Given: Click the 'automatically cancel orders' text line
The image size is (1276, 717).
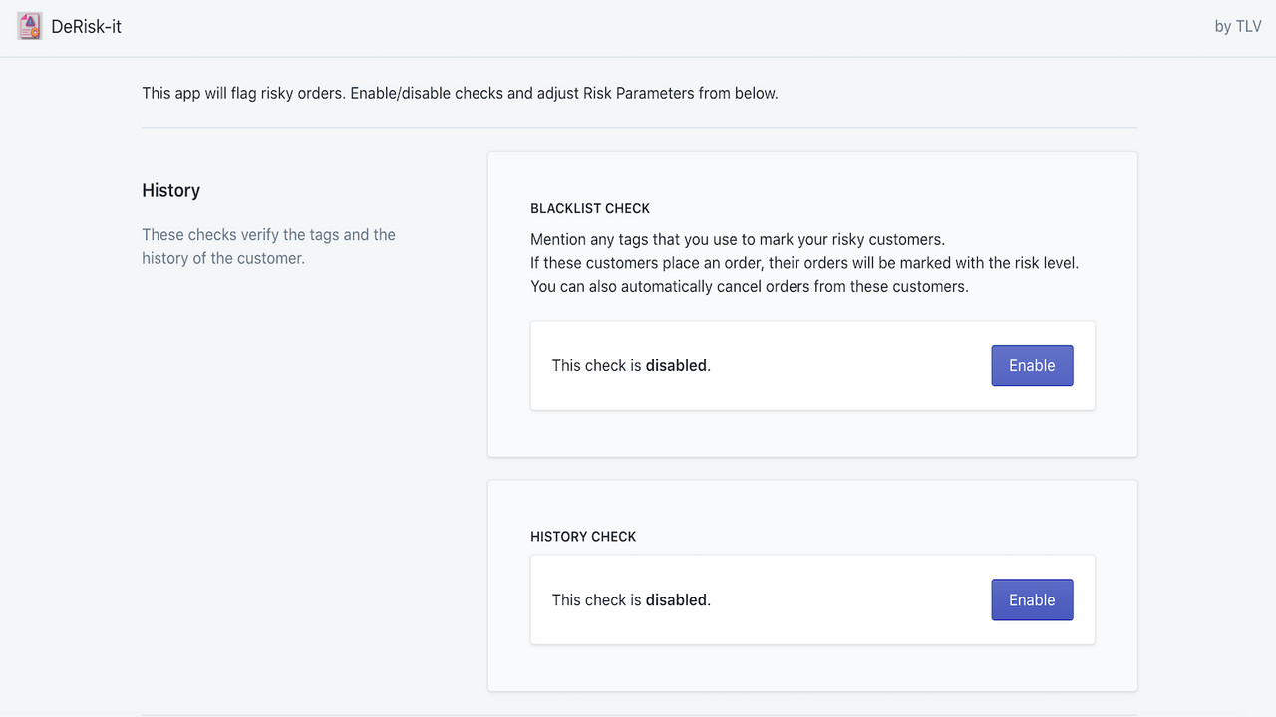Looking at the screenshot, I should click(x=749, y=286).
